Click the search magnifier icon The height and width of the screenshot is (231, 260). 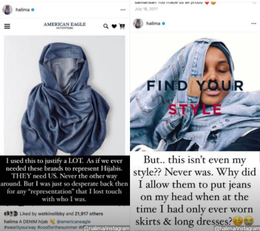[106, 26]
